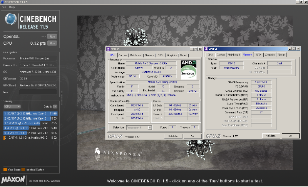Click the right CPU-Z title bar icon

pos(206,49)
